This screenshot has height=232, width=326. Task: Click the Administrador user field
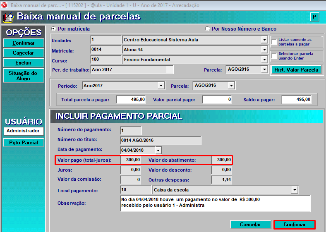[24, 131]
